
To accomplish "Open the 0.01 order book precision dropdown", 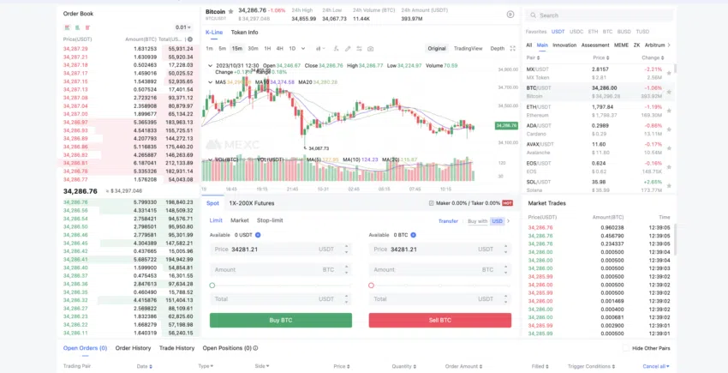I will coord(183,27).
